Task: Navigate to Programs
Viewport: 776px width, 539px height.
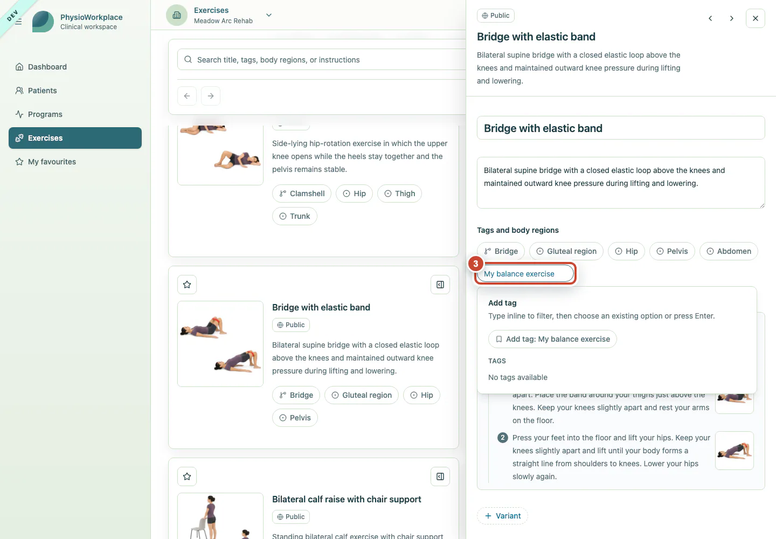Action: [75, 114]
